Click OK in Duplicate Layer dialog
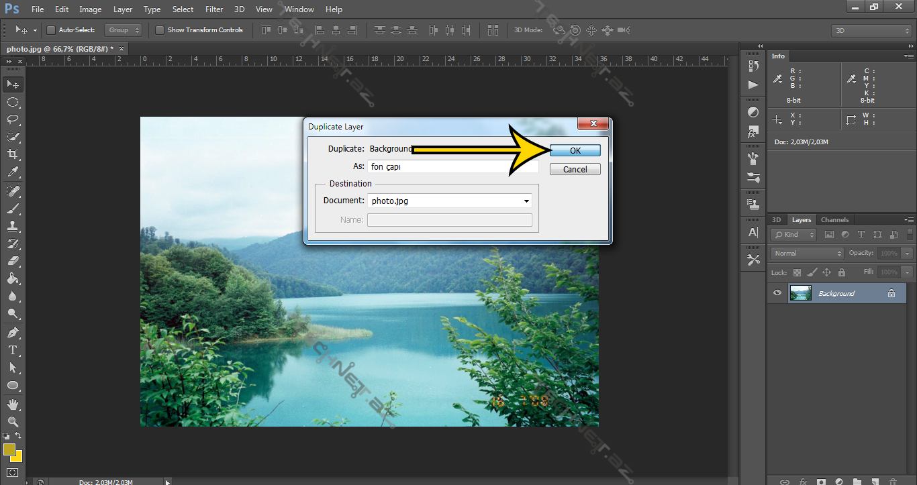Image resolution: width=917 pixels, height=485 pixels. pos(575,151)
